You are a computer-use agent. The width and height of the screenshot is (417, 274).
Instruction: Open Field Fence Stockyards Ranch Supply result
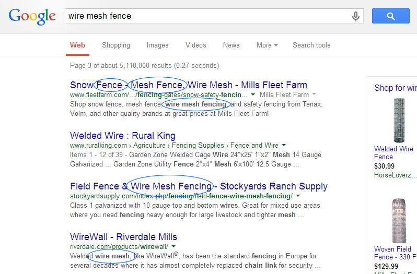click(199, 186)
